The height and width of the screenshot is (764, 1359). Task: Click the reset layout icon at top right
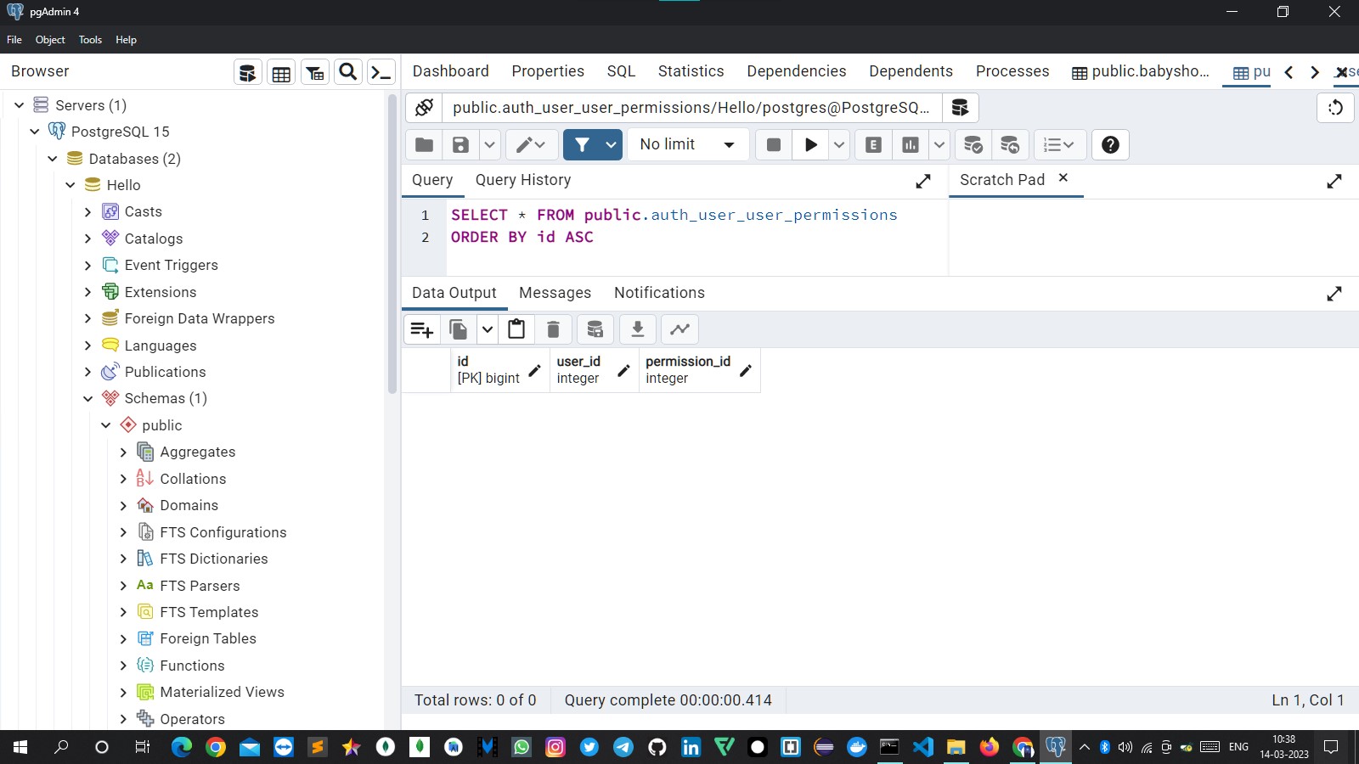point(1335,108)
